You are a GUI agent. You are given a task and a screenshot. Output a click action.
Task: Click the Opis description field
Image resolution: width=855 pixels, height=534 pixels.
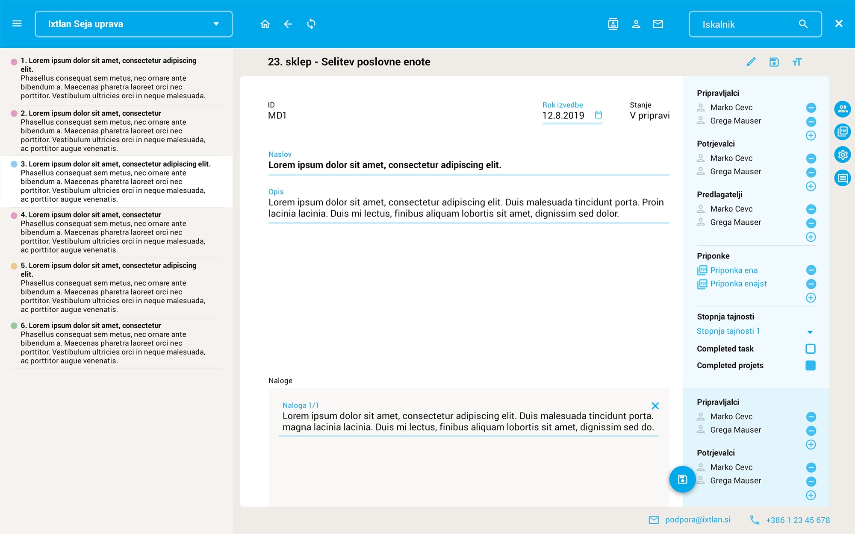(x=469, y=208)
